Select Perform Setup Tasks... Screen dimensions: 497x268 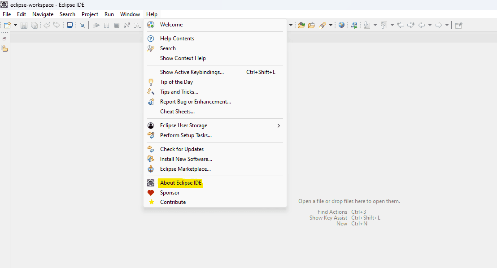pos(215,135)
